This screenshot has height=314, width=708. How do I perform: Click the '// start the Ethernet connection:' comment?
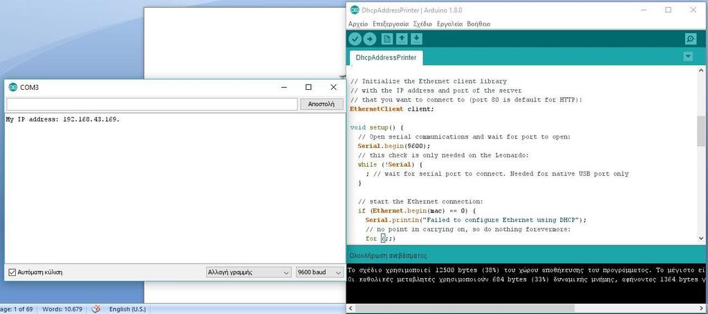(421, 201)
